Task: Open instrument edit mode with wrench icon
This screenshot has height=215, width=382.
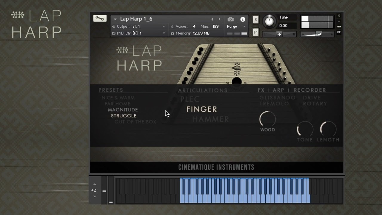Action: tap(100, 19)
